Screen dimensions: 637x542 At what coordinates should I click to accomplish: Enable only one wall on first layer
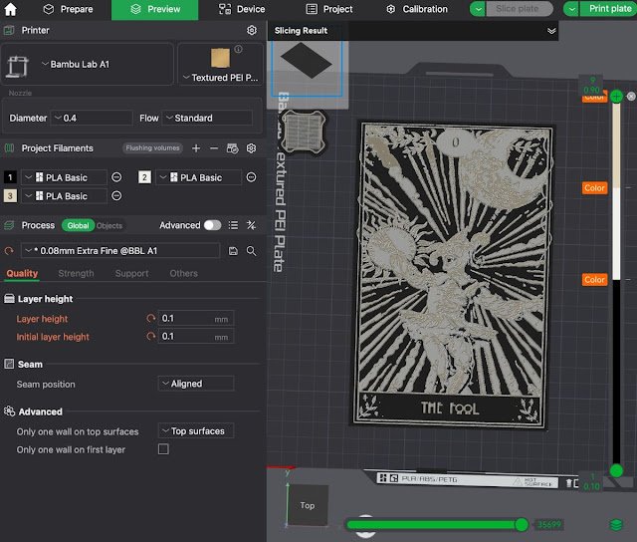coord(163,449)
